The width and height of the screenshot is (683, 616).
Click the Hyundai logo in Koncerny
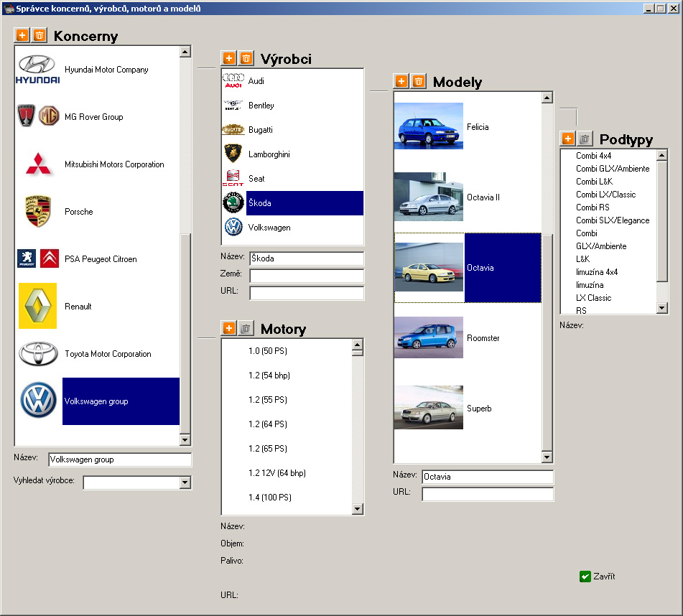pyautogui.click(x=37, y=70)
